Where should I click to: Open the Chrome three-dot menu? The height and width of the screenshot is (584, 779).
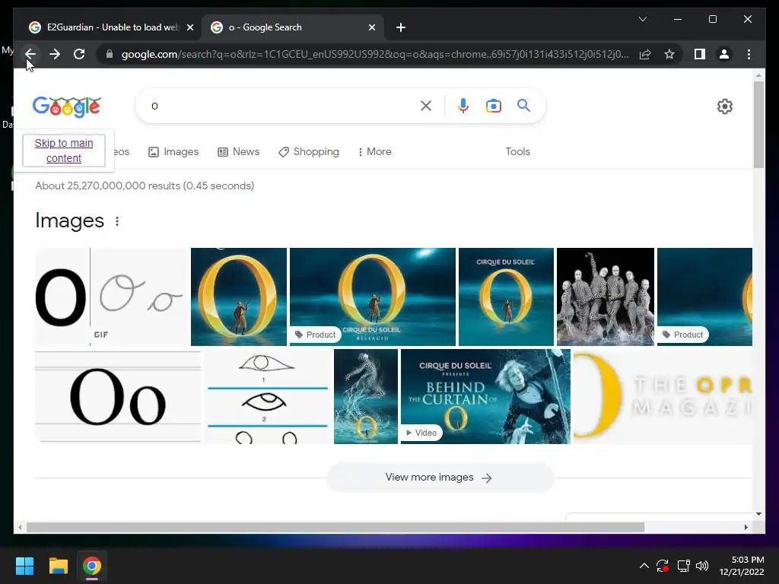click(x=749, y=54)
